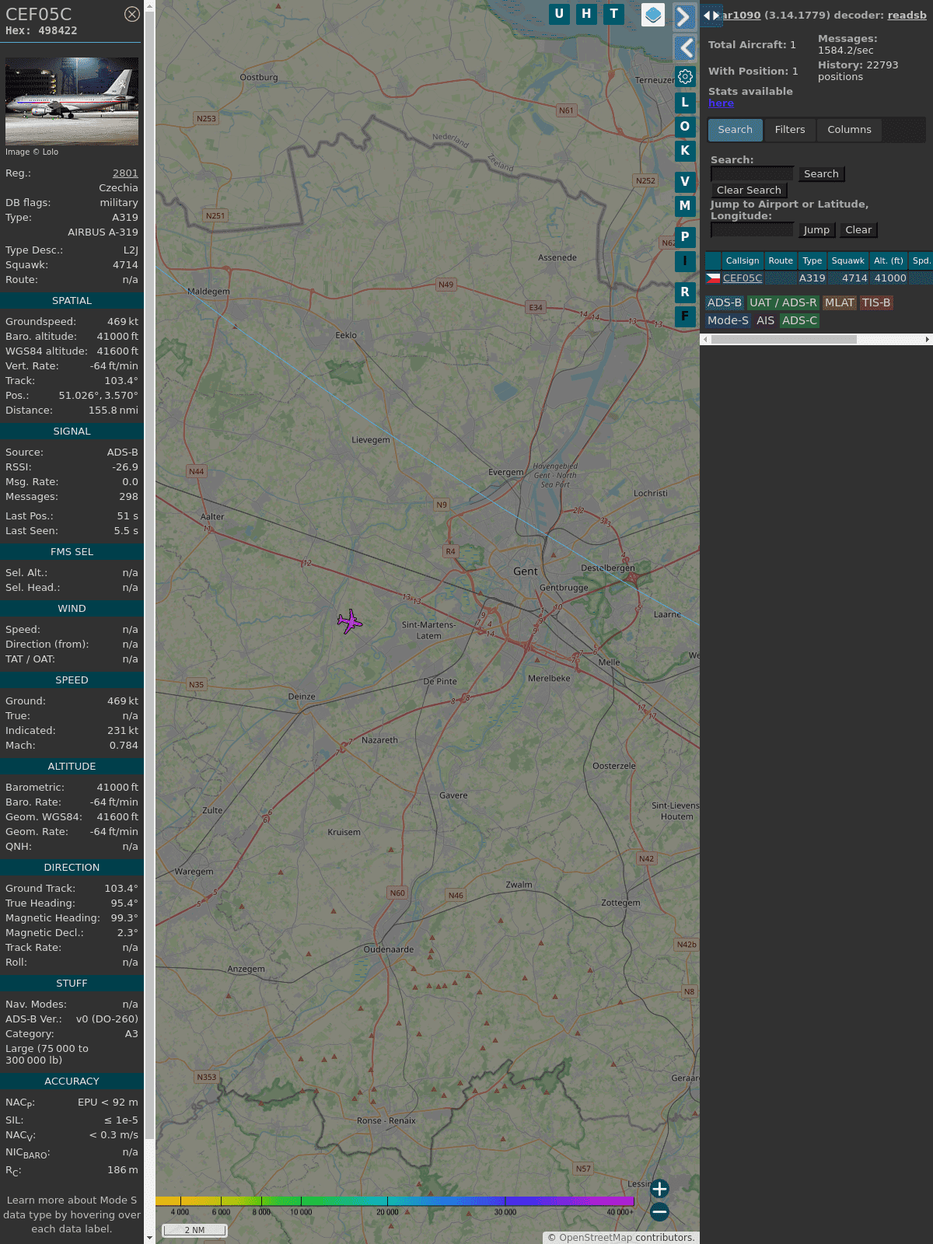Click the map zoom in plus button

pos(659,1189)
